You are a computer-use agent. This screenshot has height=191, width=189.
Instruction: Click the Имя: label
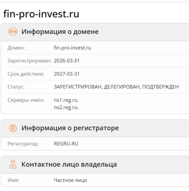pos(13,180)
